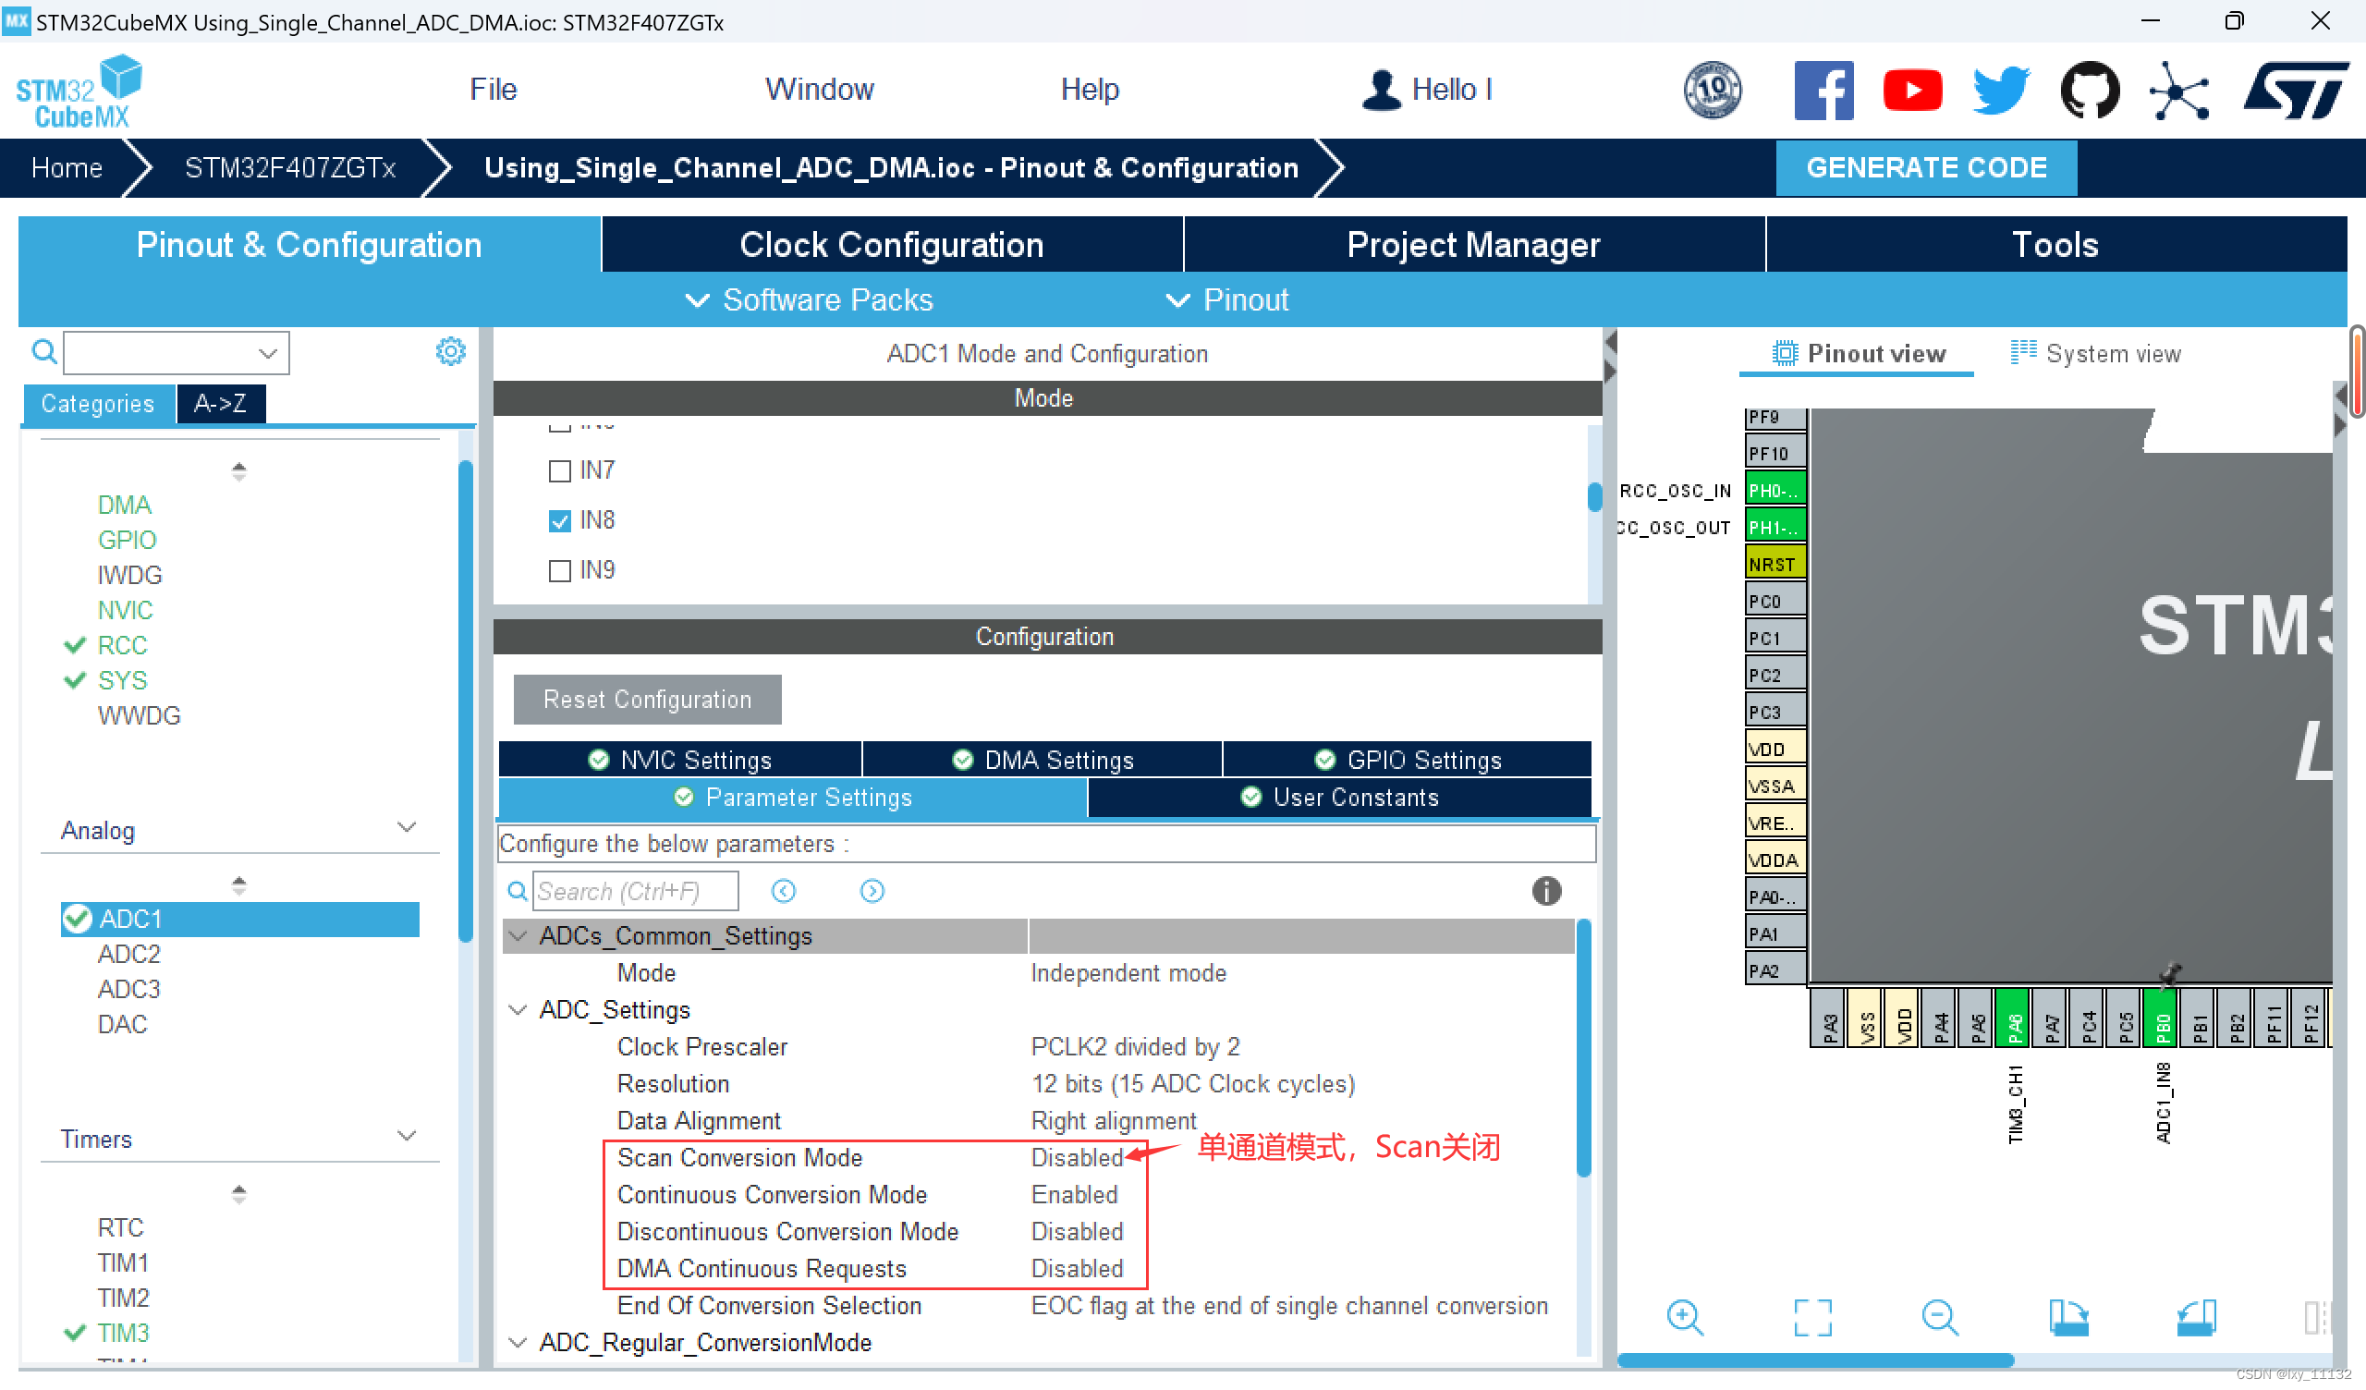Image resolution: width=2366 pixels, height=1390 pixels.
Task: Click the Reset Configuration button
Action: click(647, 700)
